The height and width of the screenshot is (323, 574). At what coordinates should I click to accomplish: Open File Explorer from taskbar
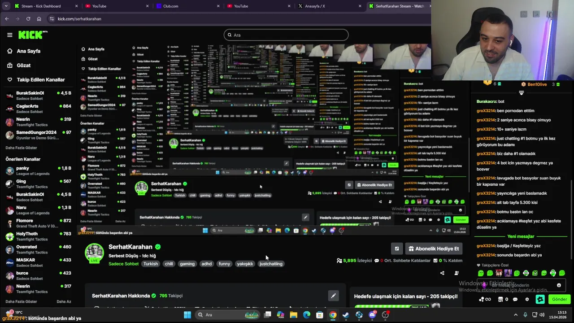click(x=293, y=315)
